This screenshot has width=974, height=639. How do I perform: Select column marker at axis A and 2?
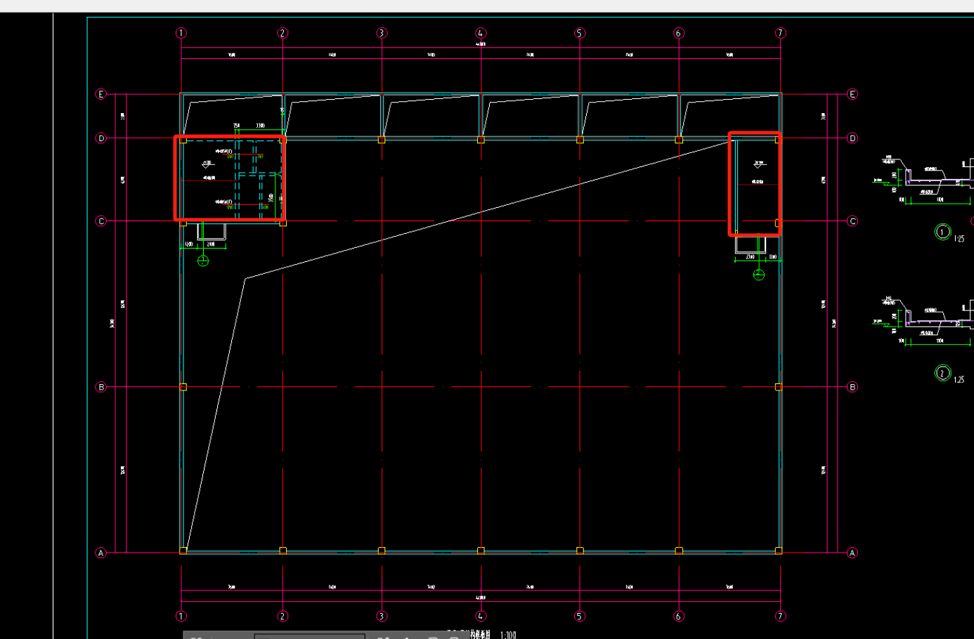pos(283,551)
